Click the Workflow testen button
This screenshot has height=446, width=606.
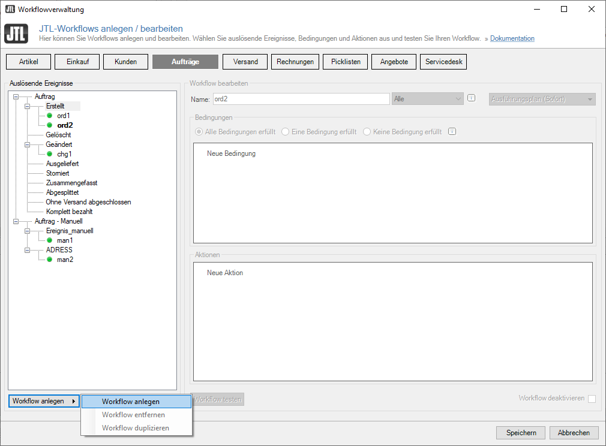click(218, 399)
